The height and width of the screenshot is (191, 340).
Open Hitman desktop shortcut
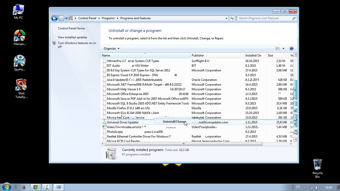tap(20, 38)
